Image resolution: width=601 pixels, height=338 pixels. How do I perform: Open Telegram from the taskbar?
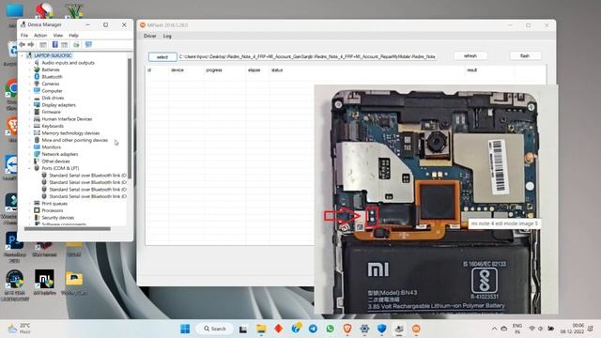[313, 329]
